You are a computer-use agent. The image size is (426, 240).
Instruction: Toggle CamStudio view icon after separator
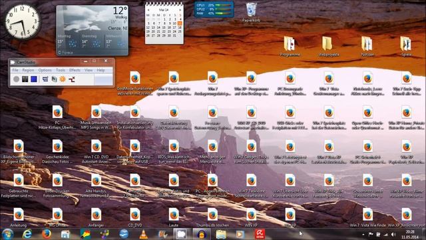click(x=45, y=79)
